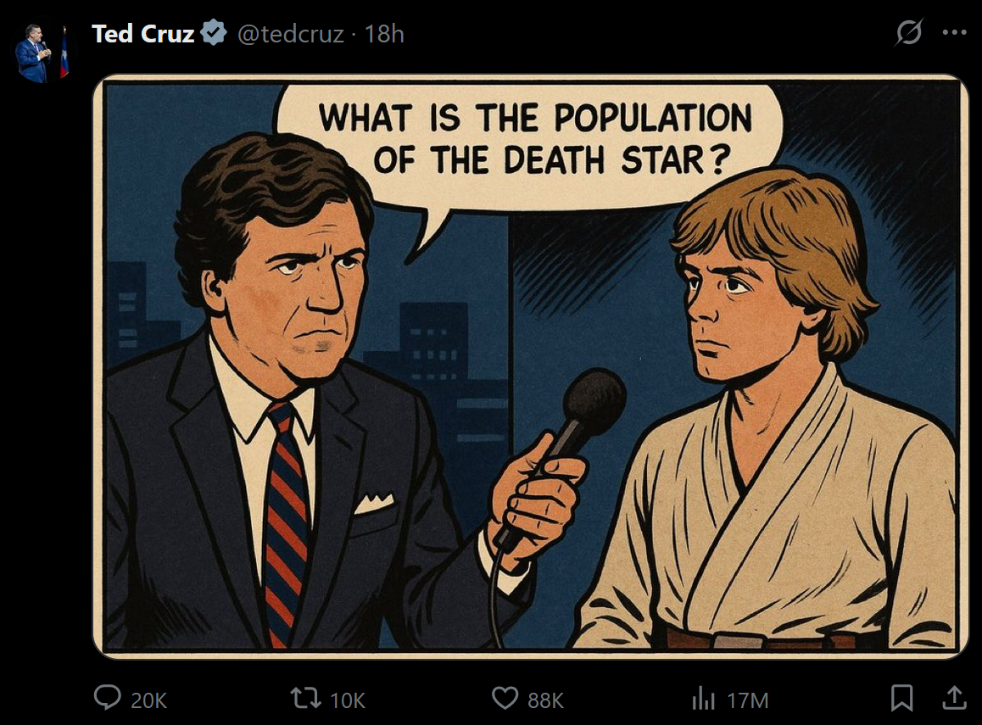This screenshot has width=982, height=725.
Task: Open view analytics bar-chart icon
Action: 703,698
